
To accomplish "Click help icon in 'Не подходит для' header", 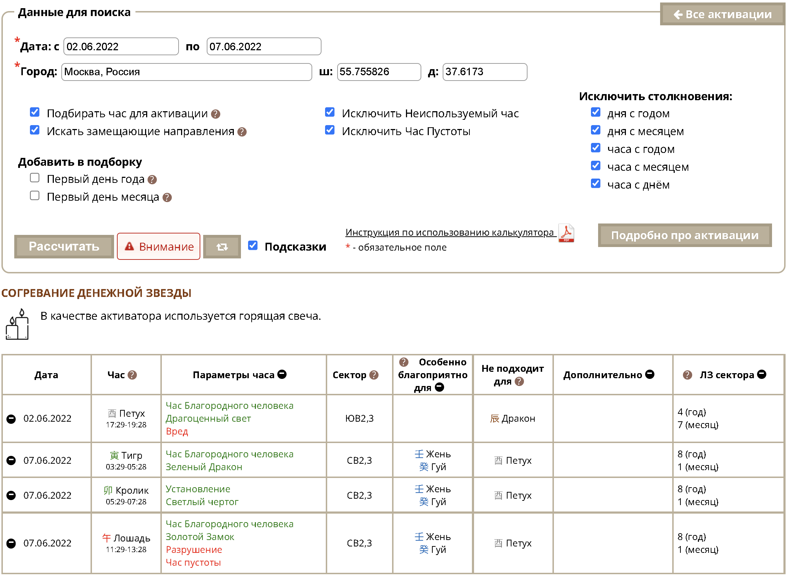I will pyautogui.click(x=520, y=381).
